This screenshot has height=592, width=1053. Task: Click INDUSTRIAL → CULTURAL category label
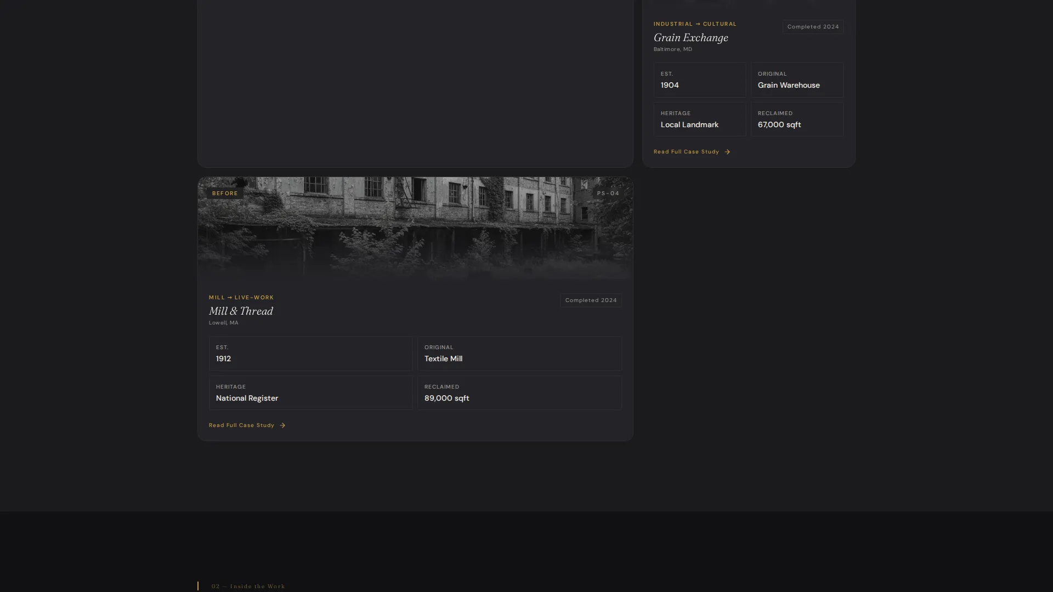[695, 24]
